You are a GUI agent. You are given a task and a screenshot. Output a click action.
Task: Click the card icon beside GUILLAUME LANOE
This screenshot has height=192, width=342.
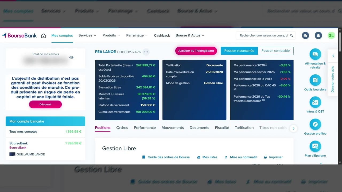12,154
